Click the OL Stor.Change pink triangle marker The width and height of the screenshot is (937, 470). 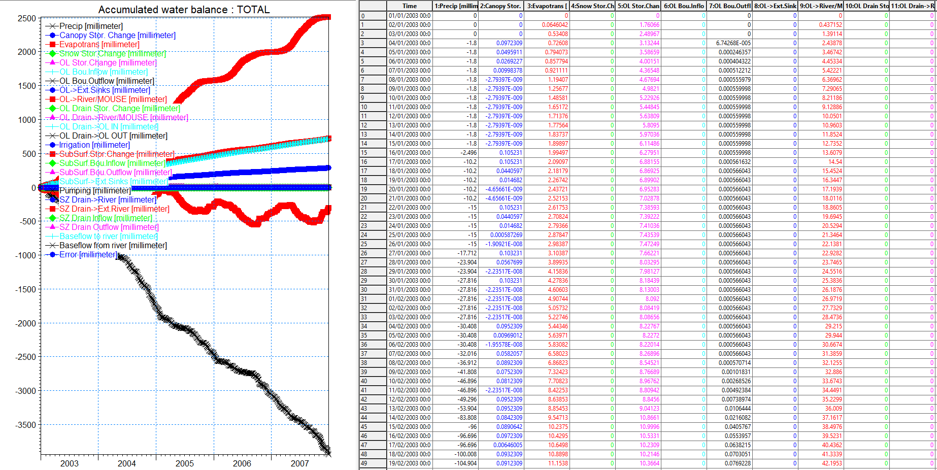(x=52, y=62)
